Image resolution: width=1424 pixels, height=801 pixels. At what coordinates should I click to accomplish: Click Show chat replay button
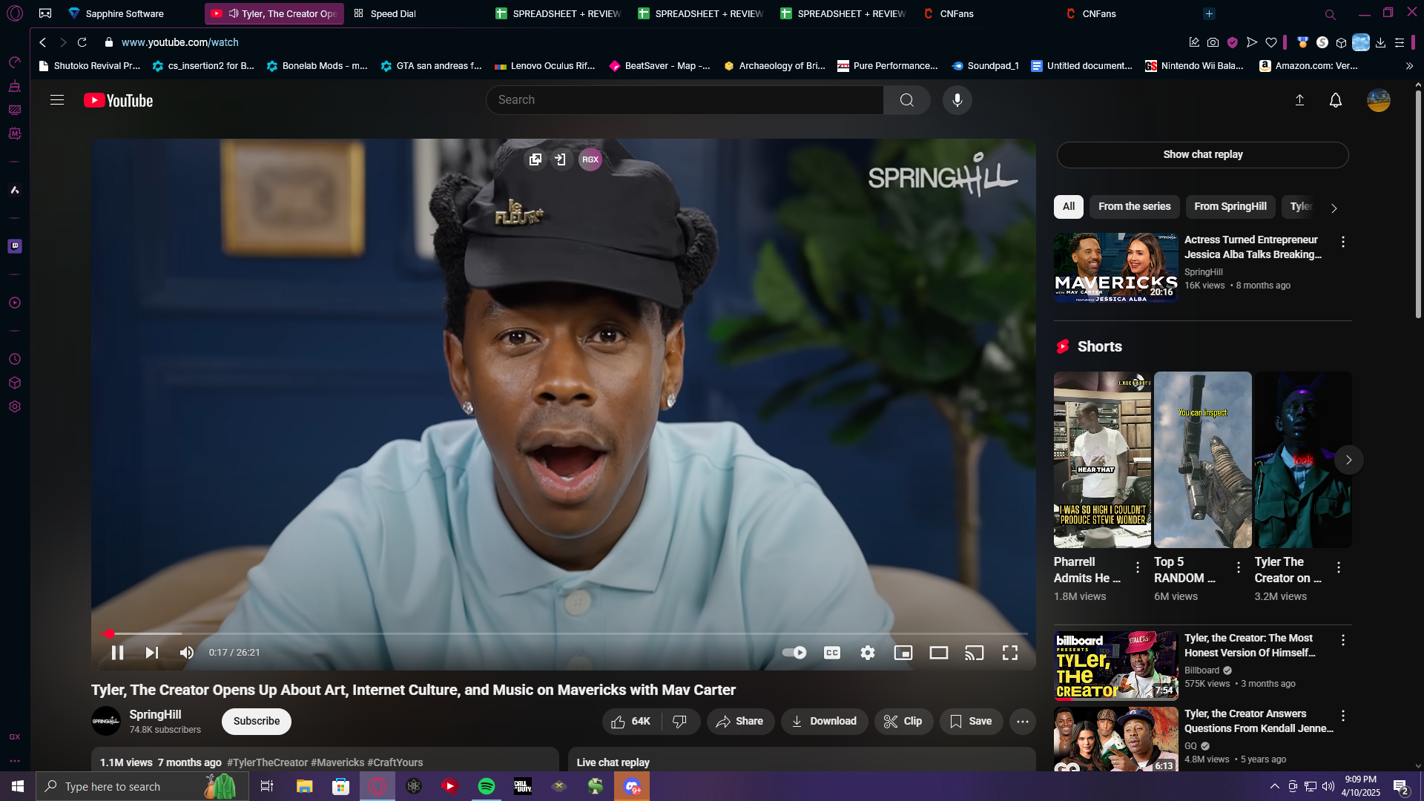point(1202,154)
